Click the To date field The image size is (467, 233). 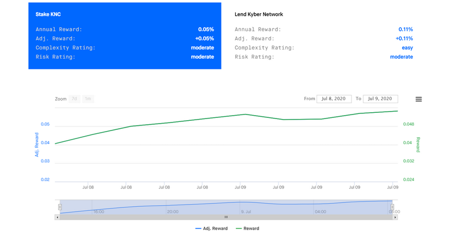tap(380, 99)
